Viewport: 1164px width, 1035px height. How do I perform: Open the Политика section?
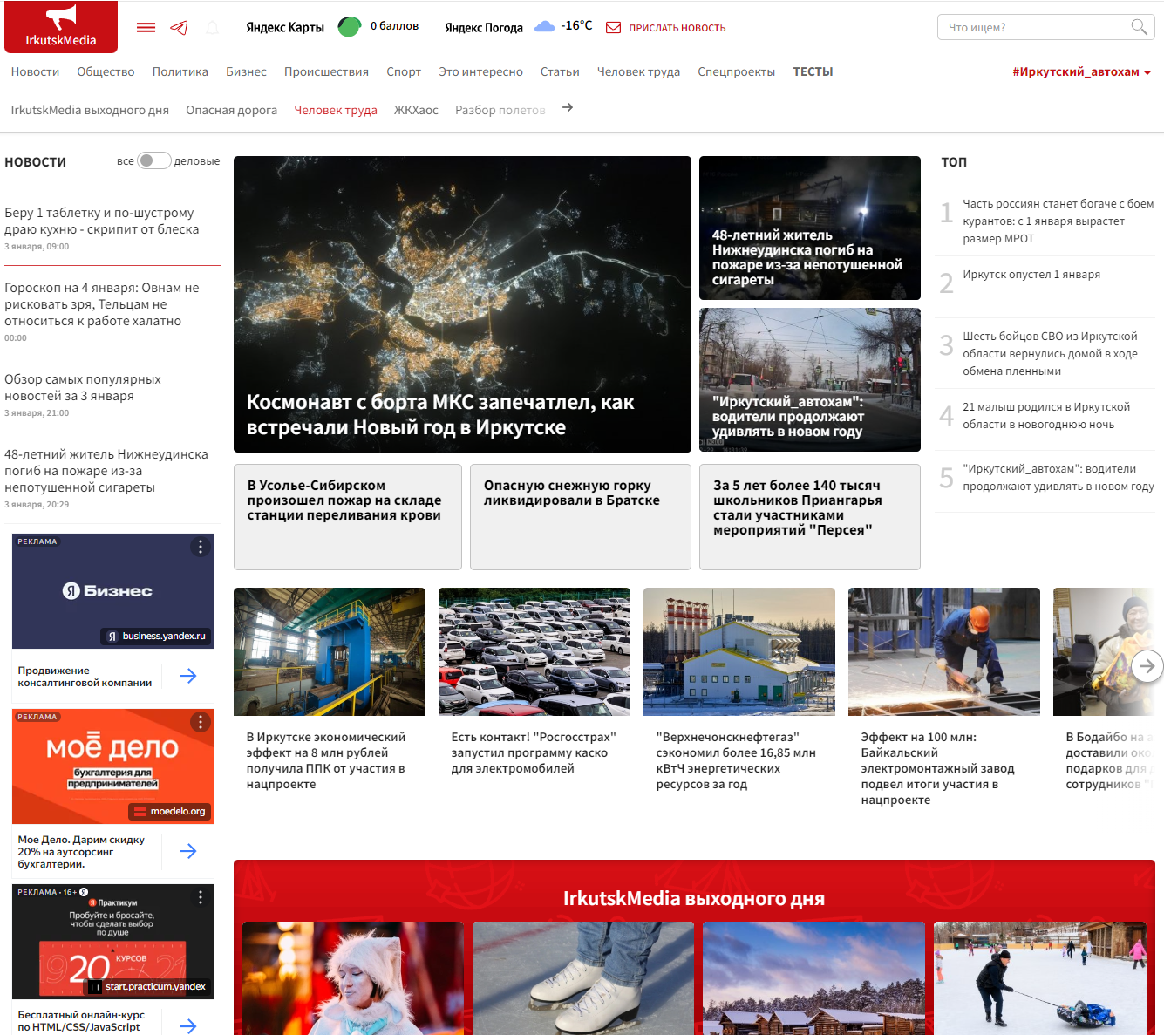coord(180,72)
